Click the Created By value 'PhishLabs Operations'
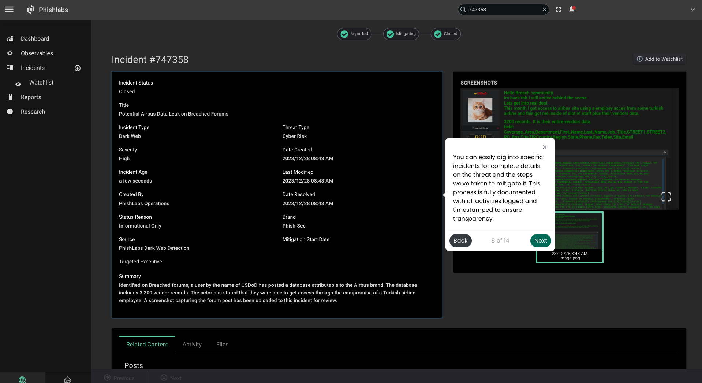 [144, 204]
